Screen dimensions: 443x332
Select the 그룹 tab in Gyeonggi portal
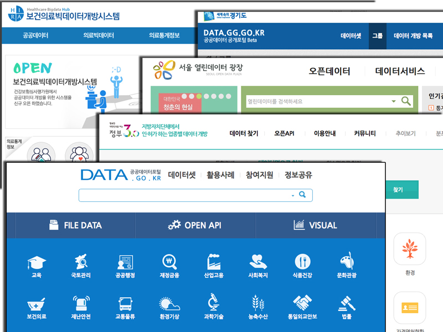[x=378, y=36]
